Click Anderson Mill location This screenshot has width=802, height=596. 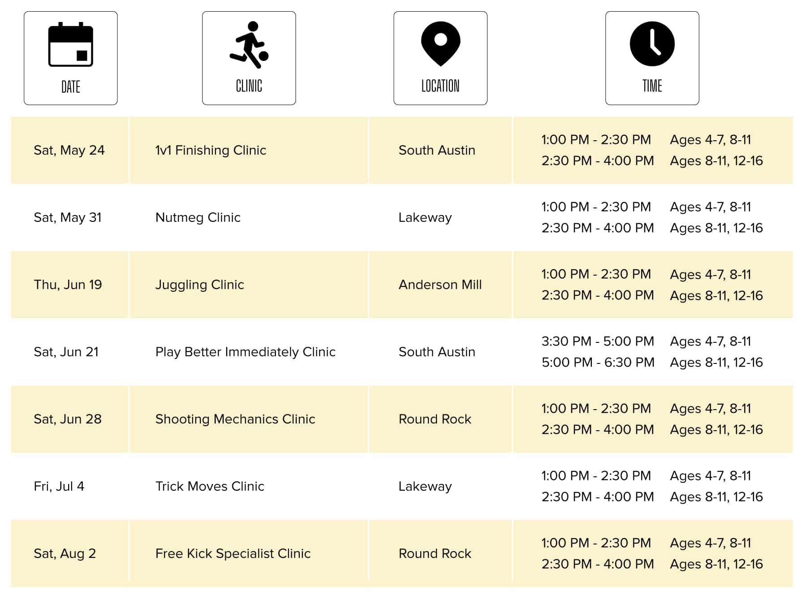click(x=440, y=285)
